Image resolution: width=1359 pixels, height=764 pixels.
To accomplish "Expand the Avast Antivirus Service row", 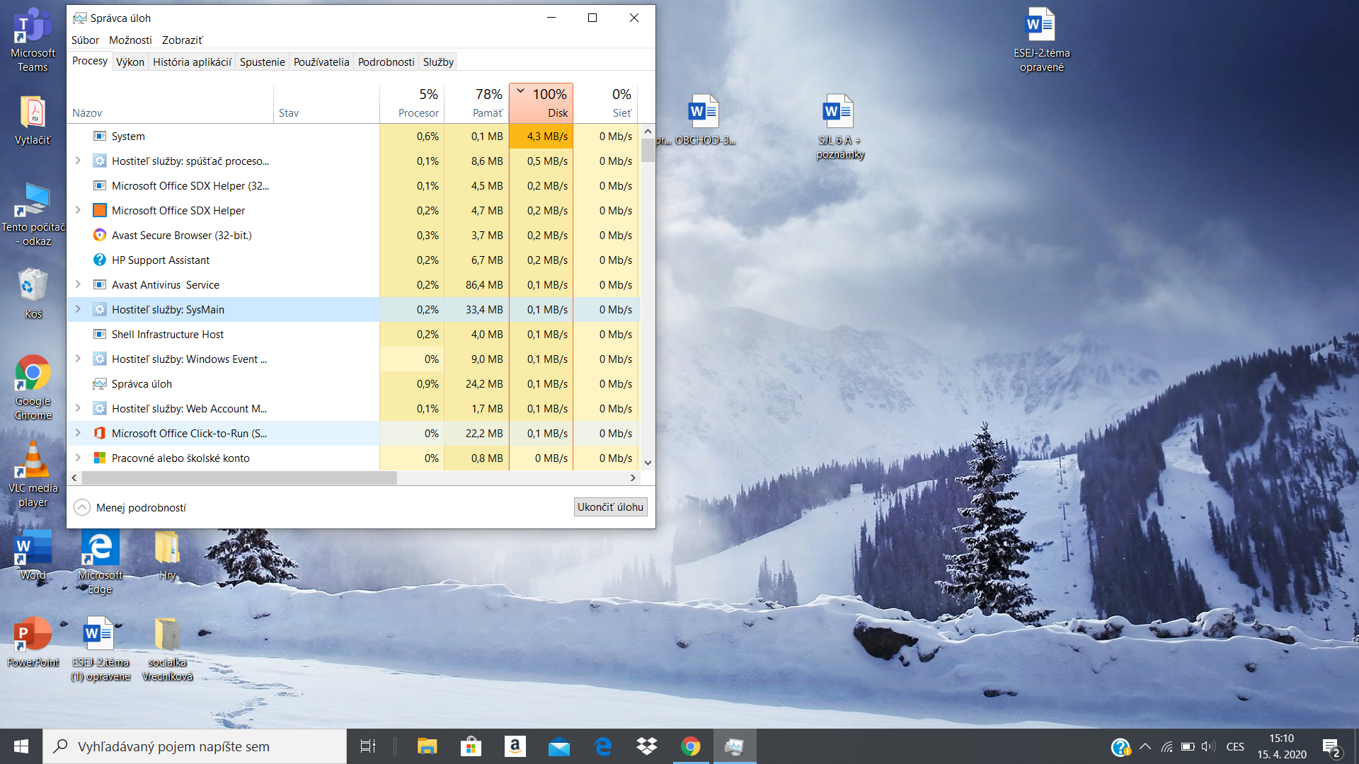I will coord(78,284).
